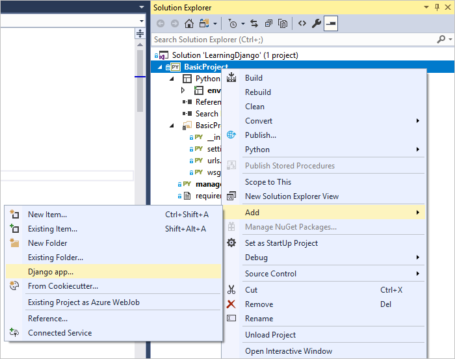Click the Home icon in Solution Explorer toolbar
The image size is (455, 359).
coord(189,23)
